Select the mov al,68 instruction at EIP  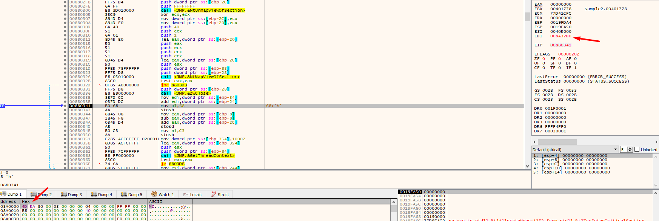click(172, 106)
